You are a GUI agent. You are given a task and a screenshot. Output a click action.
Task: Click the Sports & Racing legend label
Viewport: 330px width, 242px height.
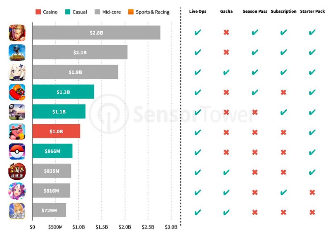tap(153, 12)
